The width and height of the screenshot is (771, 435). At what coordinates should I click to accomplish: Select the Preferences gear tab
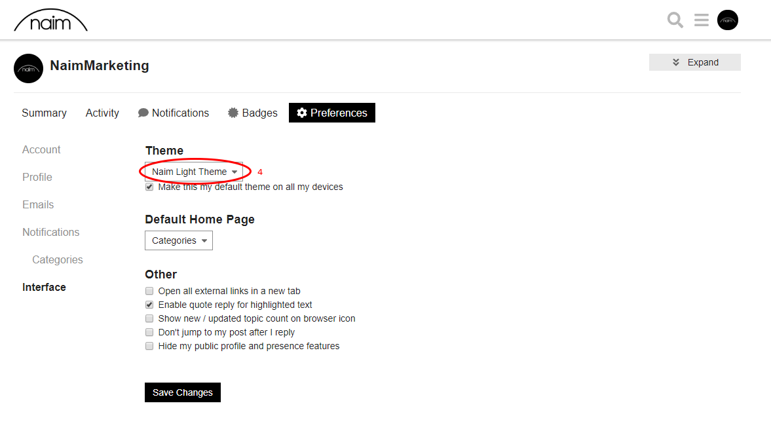click(x=332, y=113)
